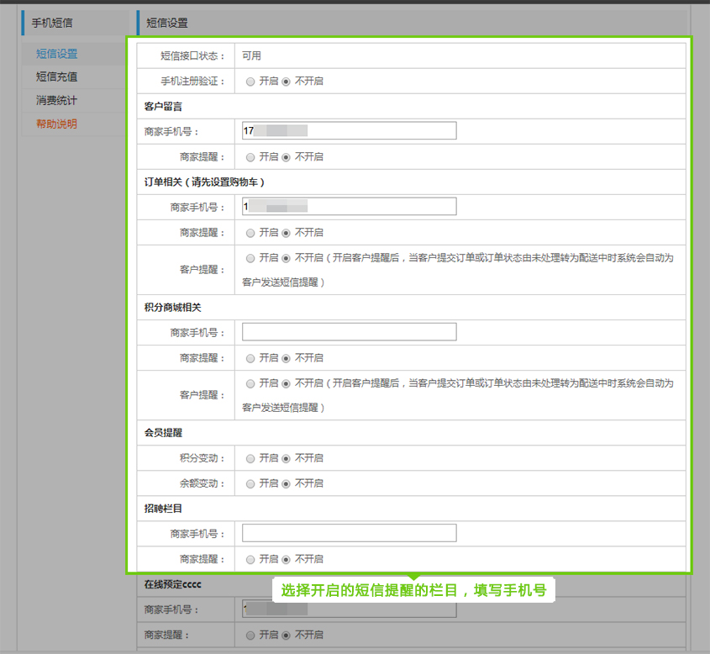Turn on 商家提醒 under 在线预定cccc

(250, 635)
